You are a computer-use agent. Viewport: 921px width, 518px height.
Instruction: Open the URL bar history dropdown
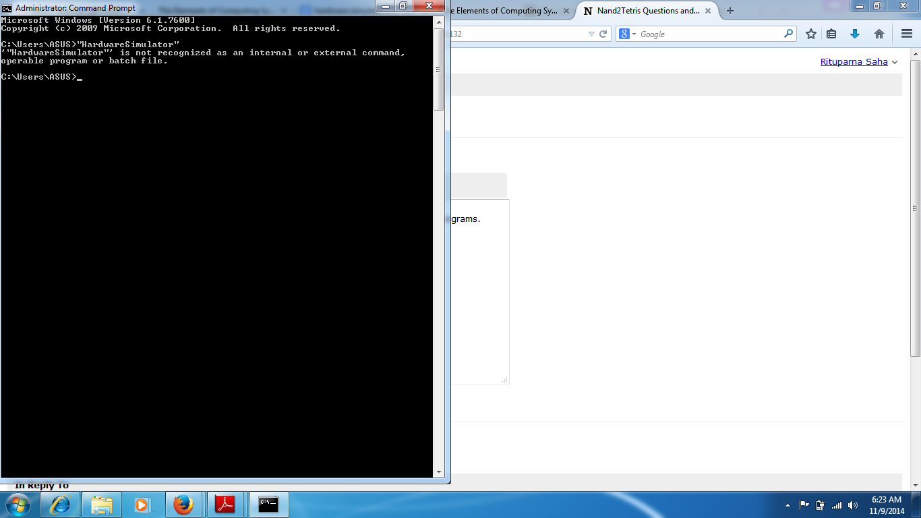click(591, 34)
